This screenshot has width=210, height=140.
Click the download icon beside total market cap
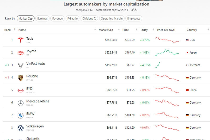(136, 10)
